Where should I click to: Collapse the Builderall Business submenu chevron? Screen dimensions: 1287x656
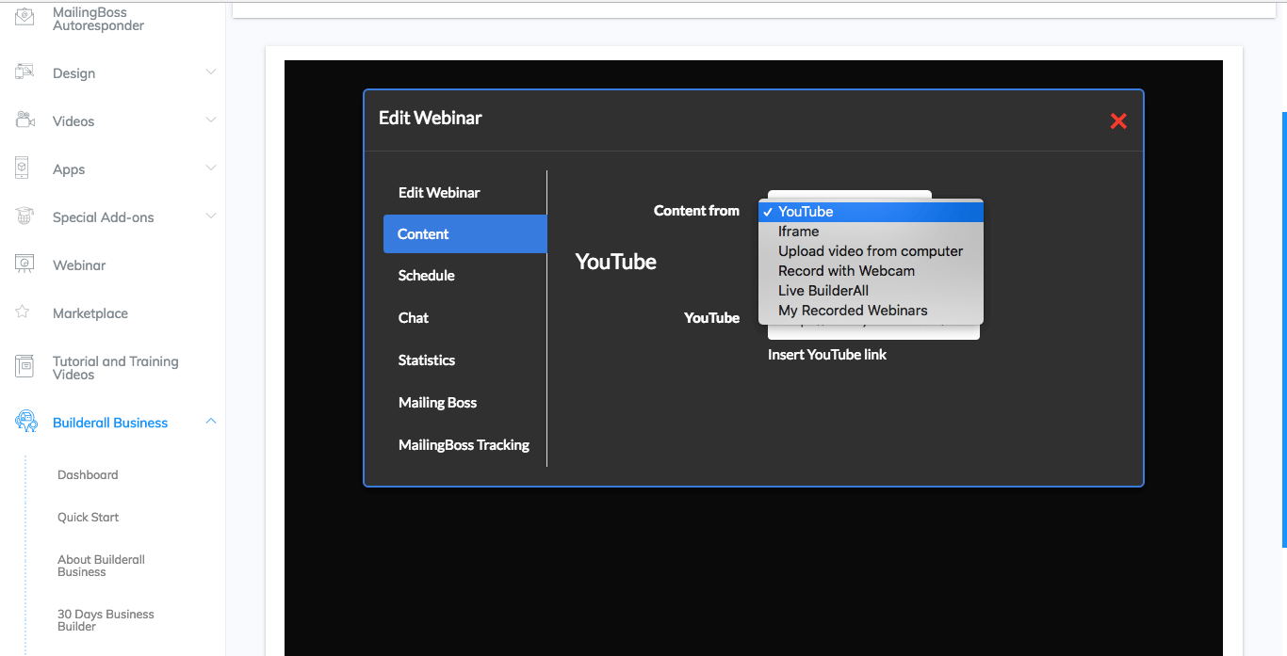pyautogui.click(x=211, y=422)
